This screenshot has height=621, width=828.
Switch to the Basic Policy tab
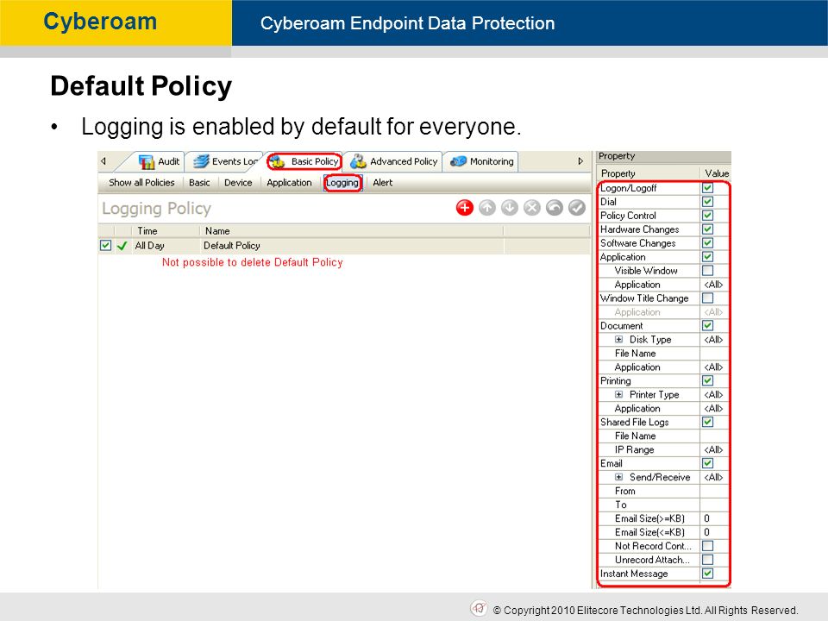point(304,161)
